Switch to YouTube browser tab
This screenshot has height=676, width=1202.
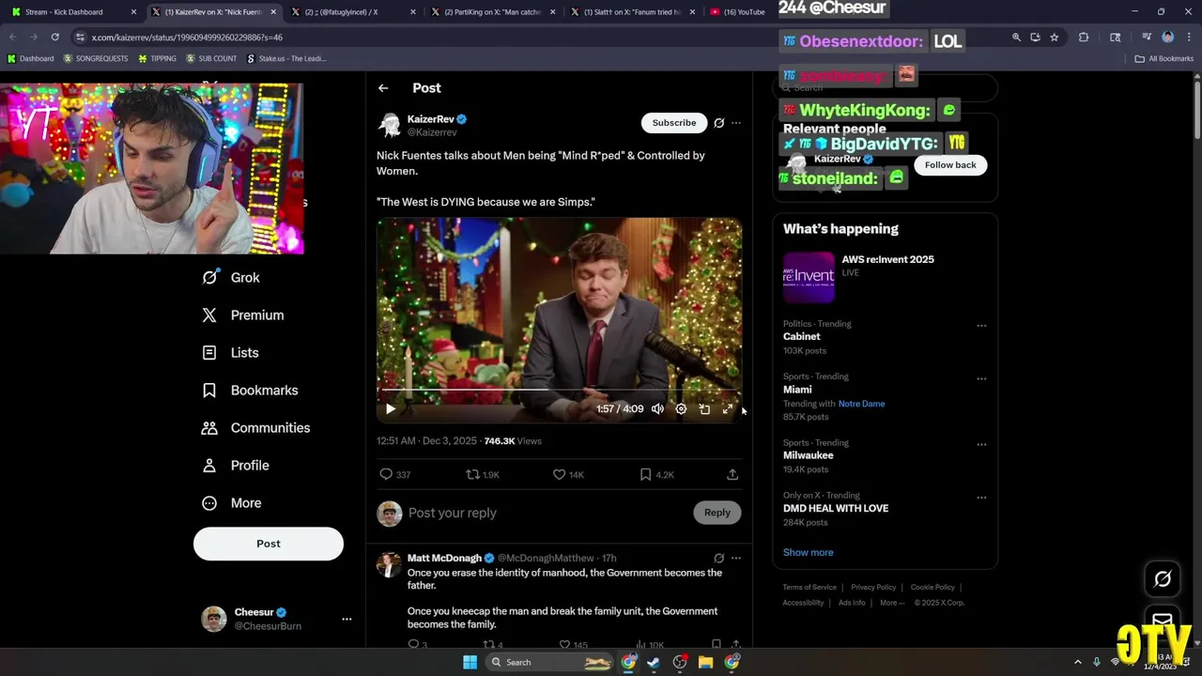coord(737,12)
